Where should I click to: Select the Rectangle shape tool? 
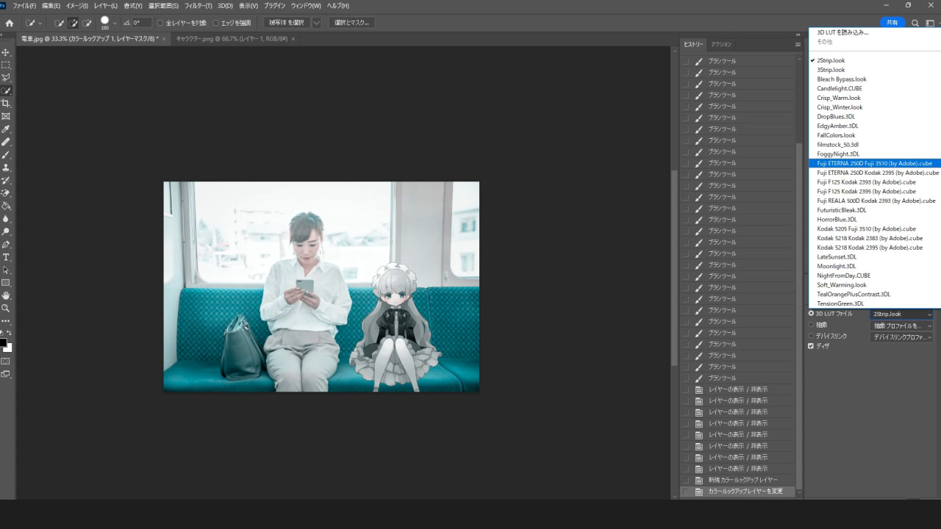[6, 283]
